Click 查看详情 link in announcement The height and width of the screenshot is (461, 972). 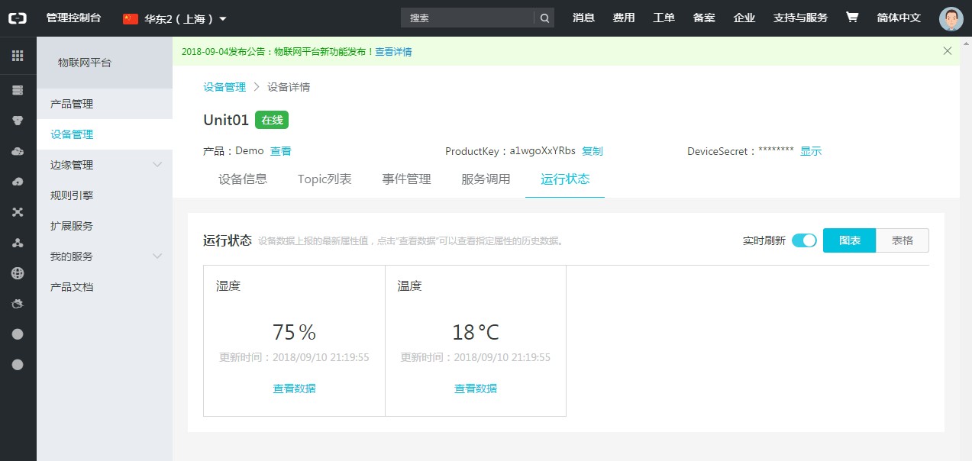tap(393, 52)
